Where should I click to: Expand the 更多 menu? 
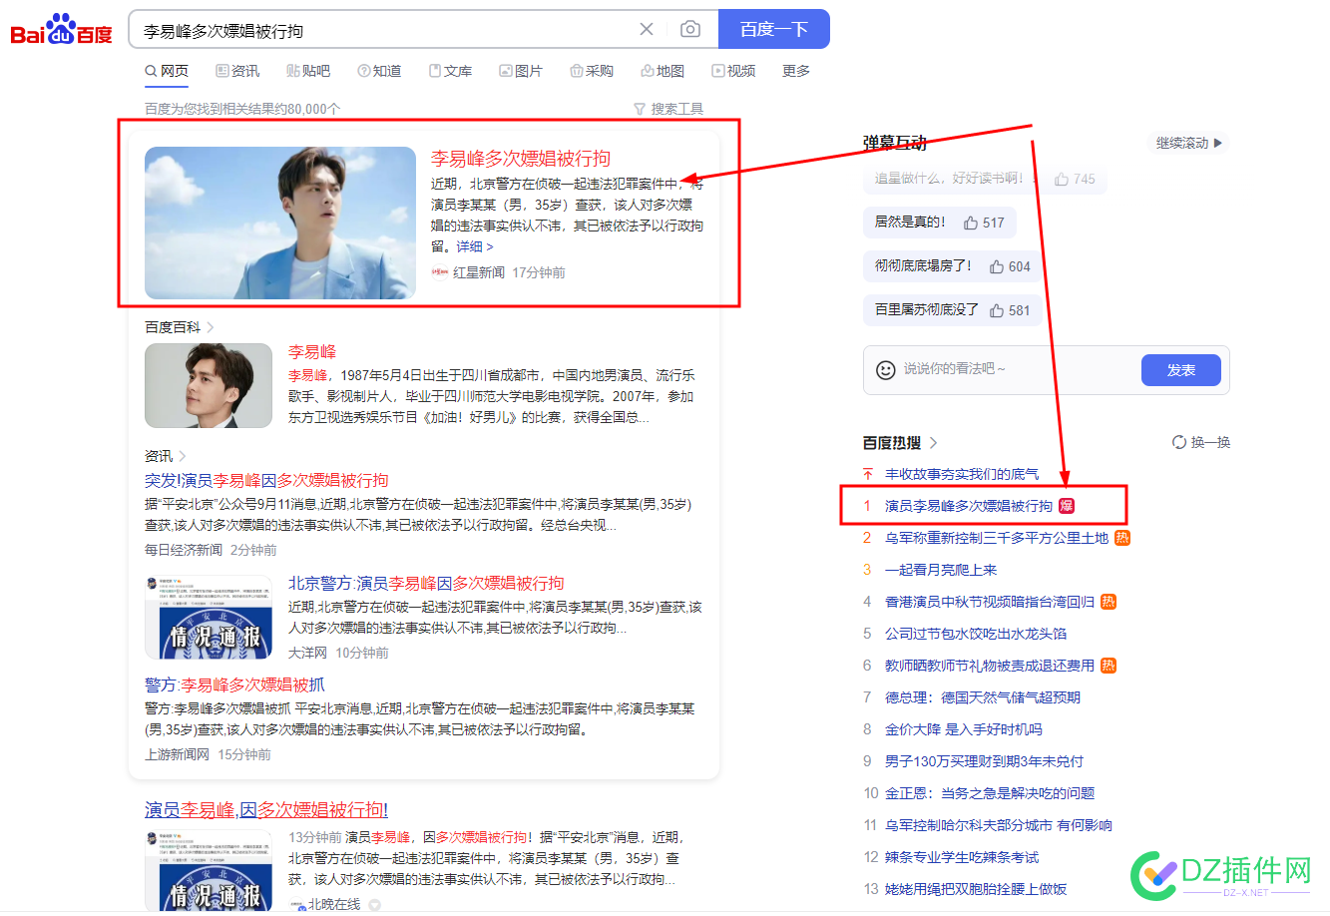coord(796,71)
